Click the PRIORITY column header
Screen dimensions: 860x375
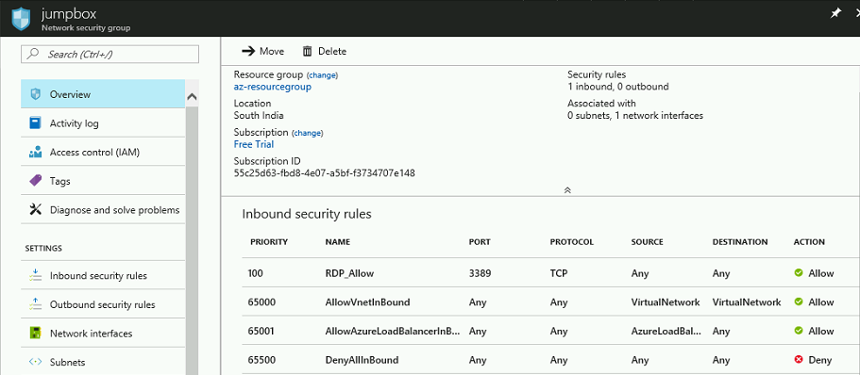pyautogui.click(x=269, y=241)
